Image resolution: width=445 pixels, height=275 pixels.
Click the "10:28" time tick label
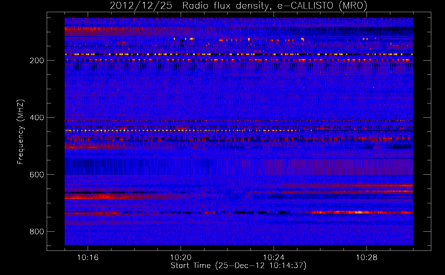(x=367, y=258)
